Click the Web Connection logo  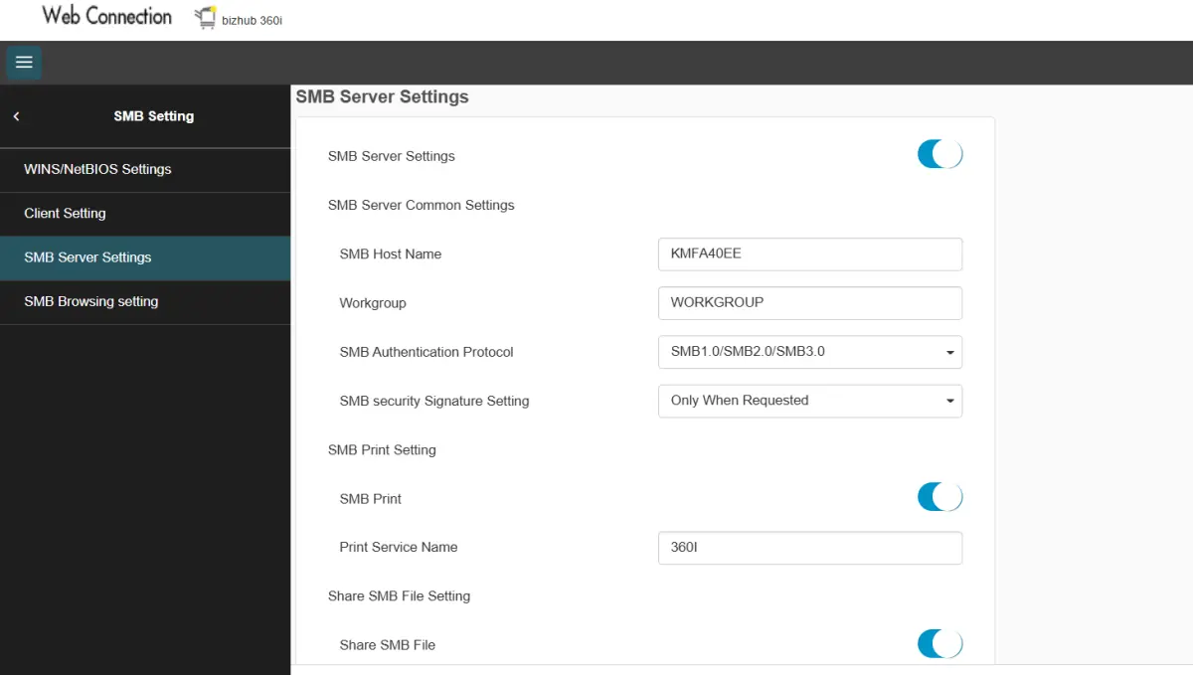[105, 16]
